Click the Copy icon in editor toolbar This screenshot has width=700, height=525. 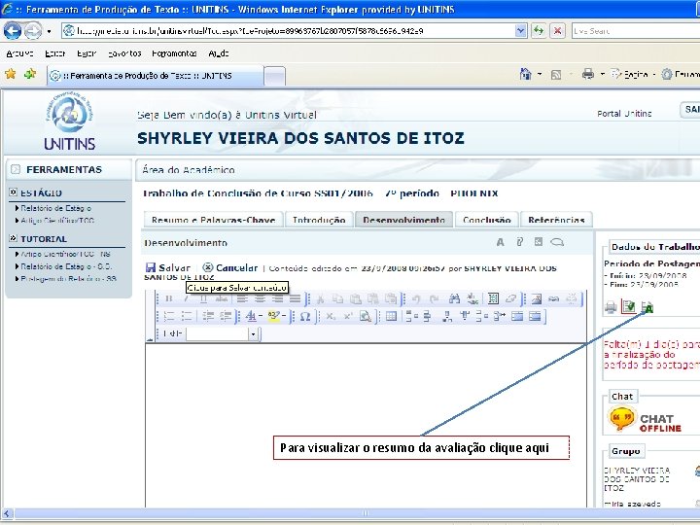point(338,298)
